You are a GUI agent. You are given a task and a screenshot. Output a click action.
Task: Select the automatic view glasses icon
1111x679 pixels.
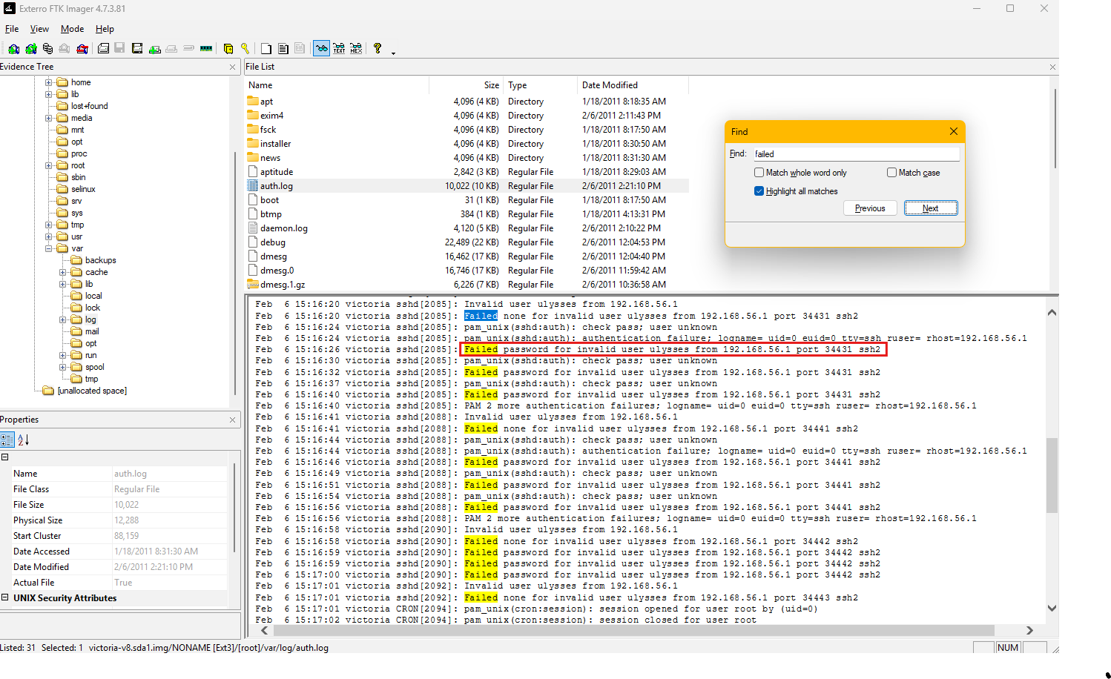point(321,49)
